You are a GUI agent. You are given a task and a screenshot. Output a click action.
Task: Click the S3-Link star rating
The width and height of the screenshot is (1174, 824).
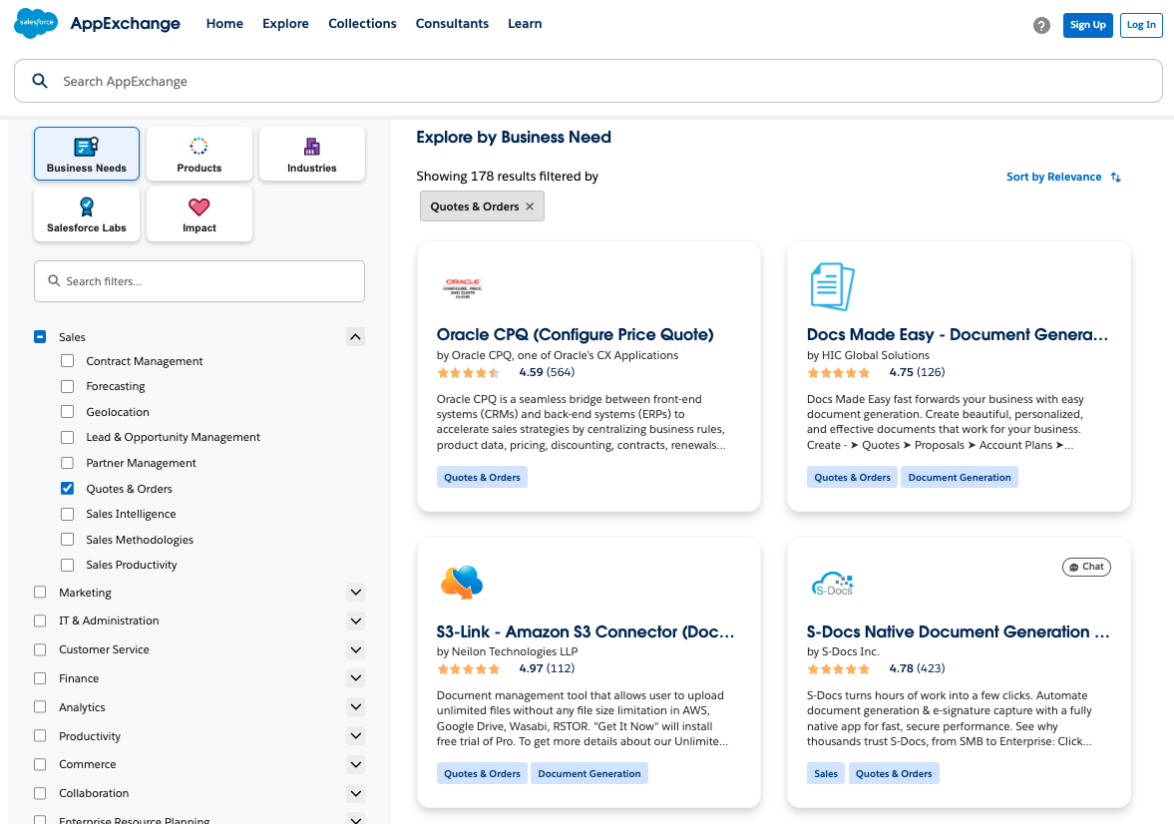tap(468, 669)
